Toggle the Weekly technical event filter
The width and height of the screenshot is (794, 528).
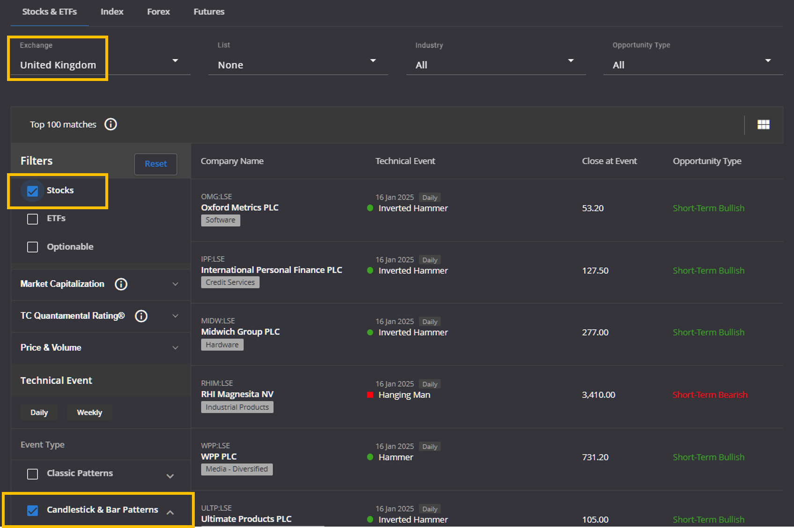(x=89, y=412)
